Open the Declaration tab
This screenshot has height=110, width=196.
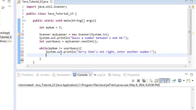tap(61, 75)
